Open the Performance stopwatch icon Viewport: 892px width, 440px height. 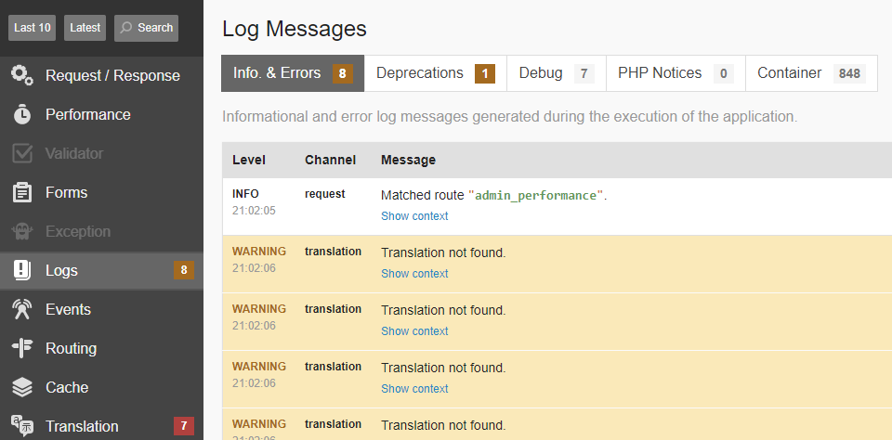pos(22,114)
